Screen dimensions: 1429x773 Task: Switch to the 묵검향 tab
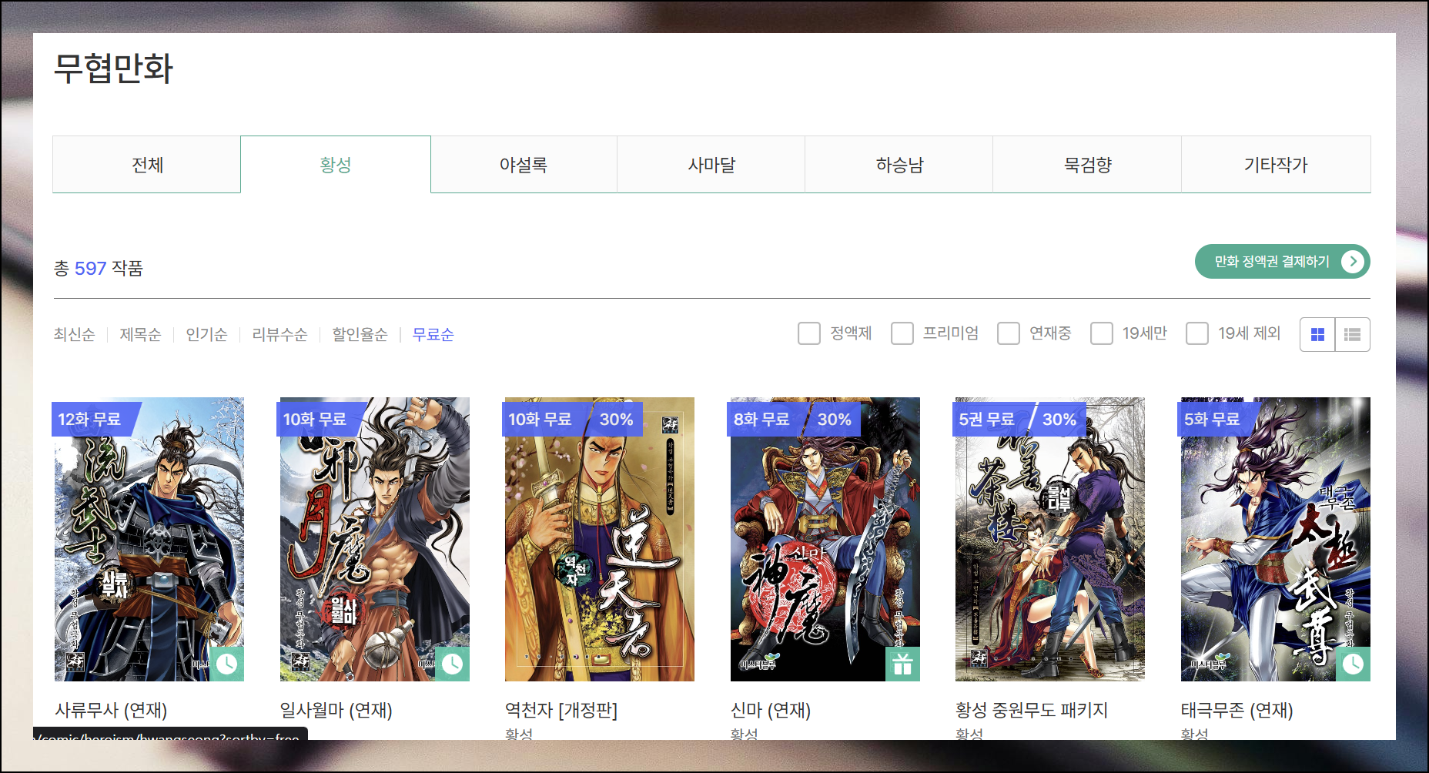click(x=1087, y=164)
